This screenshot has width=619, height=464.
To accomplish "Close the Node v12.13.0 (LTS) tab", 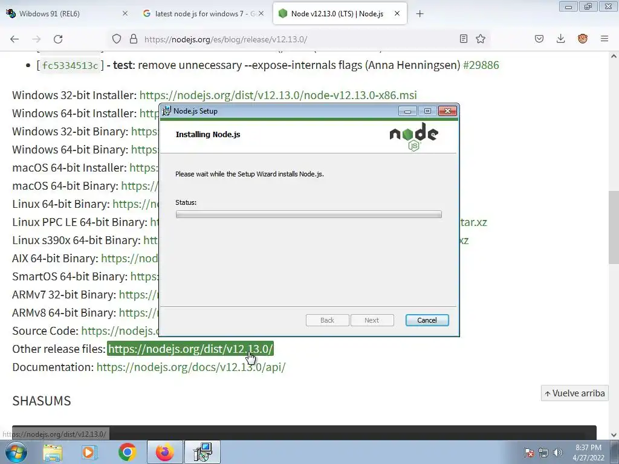I will point(397,13).
